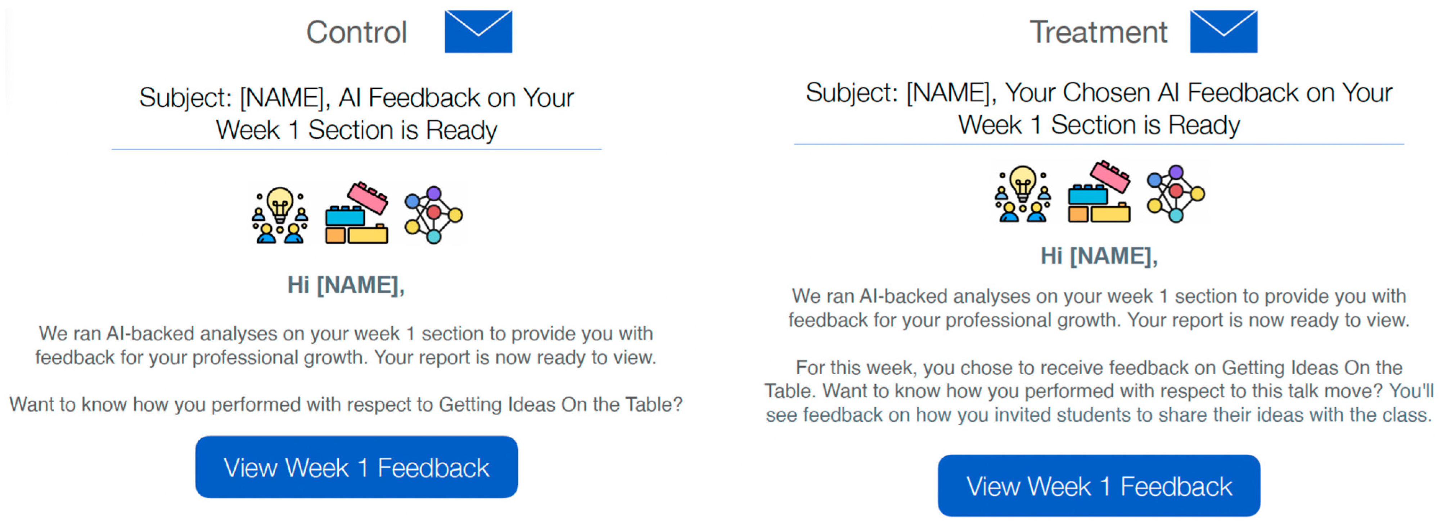The height and width of the screenshot is (527, 1442).
Task: Click the Treatment paragraph starting "For this week, you chose"
Action: point(1099,391)
